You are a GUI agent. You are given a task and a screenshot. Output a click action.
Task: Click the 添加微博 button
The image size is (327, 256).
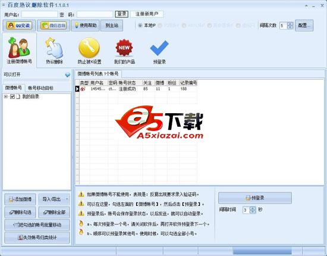pyautogui.click(x=20, y=199)
